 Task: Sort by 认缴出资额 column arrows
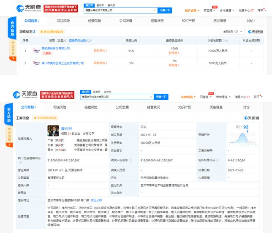(x=227, y=41)
